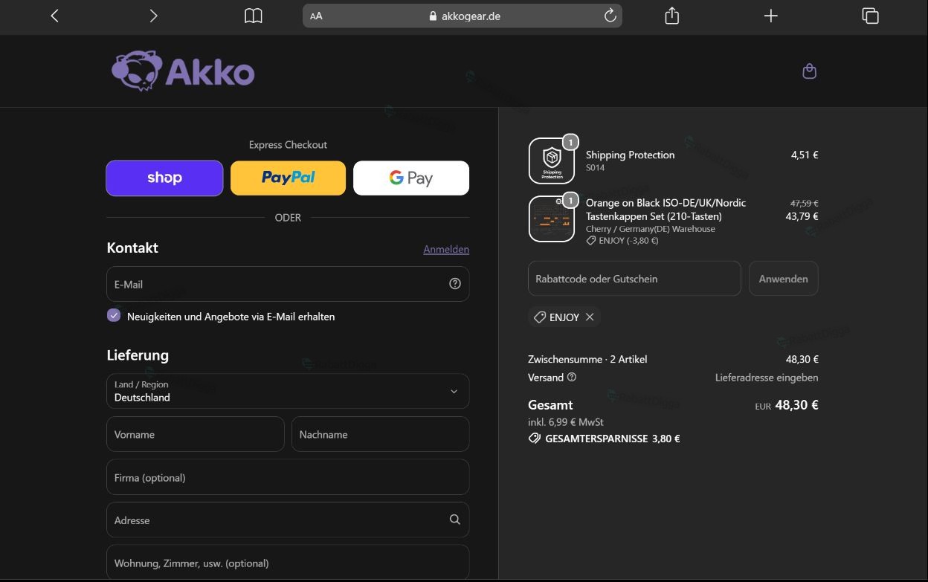Select the inkl. 6,99 € MwSt text

point(566,422)
